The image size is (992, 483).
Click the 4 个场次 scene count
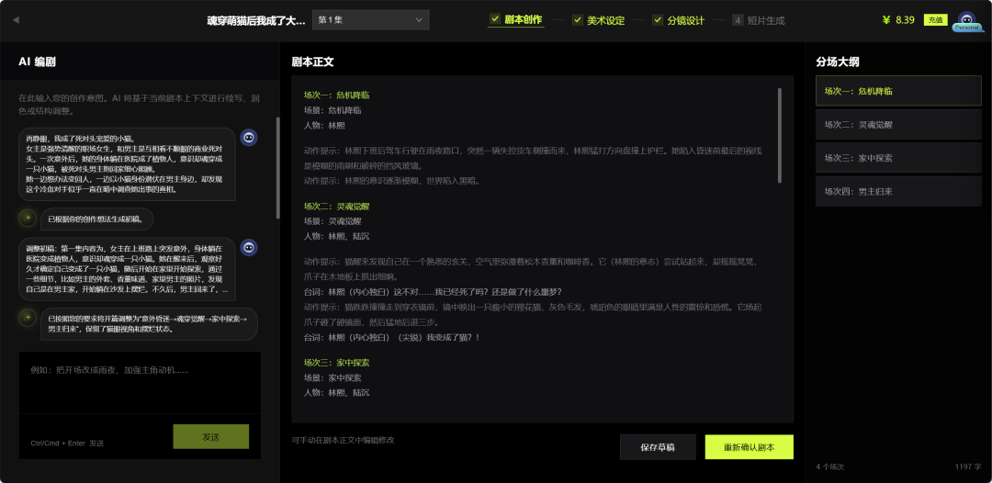coord(830,467)
